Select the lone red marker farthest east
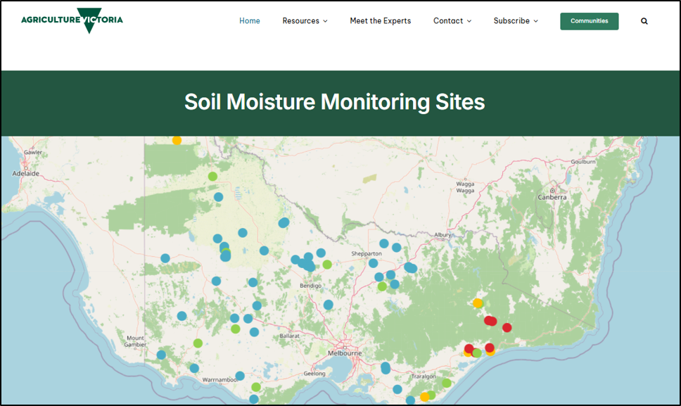The image size is (681, 406). pos(507,327)
